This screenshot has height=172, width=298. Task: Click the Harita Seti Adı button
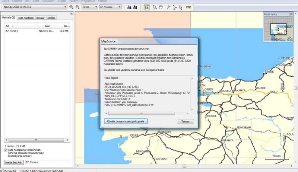pos(14,162)
